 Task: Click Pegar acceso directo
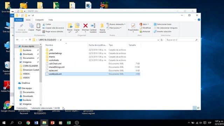pos(53,31)
